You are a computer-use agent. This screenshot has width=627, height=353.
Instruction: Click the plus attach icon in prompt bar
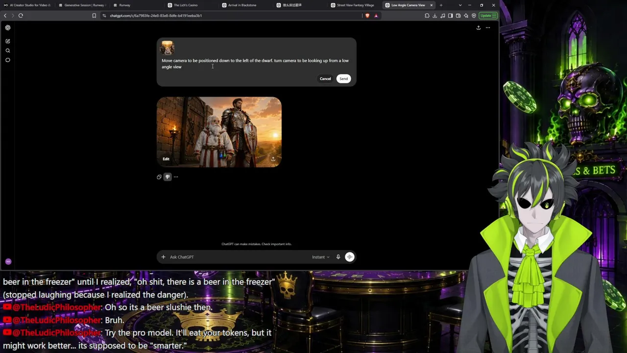164,257
